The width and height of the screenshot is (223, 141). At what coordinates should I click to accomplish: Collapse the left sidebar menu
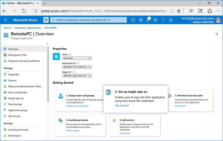[x=47, y=44]
